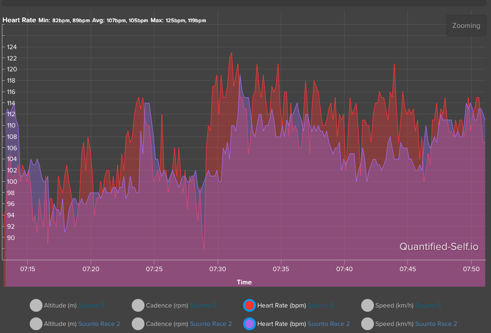The image size is (491, 333).
Task: Click the gray Altitude Suunto 5 legend marker
Action: [36, 306]
